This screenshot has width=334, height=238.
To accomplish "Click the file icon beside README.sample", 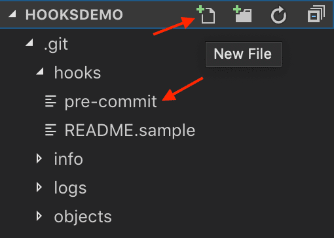I will [50, 130].
